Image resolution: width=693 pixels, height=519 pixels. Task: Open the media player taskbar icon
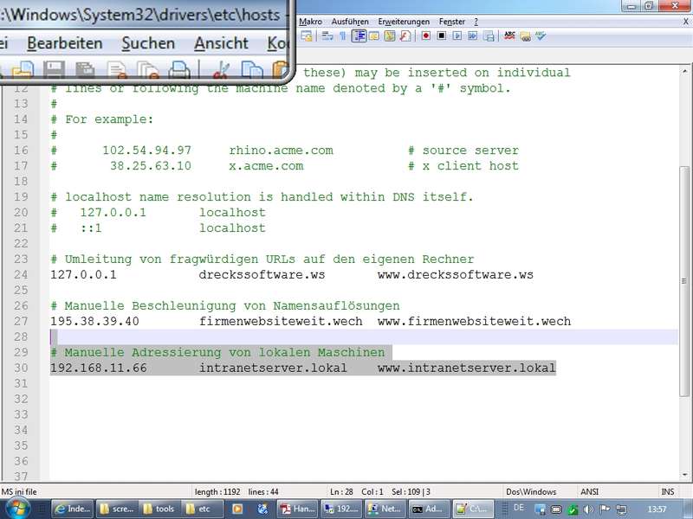tap(237, 509)
